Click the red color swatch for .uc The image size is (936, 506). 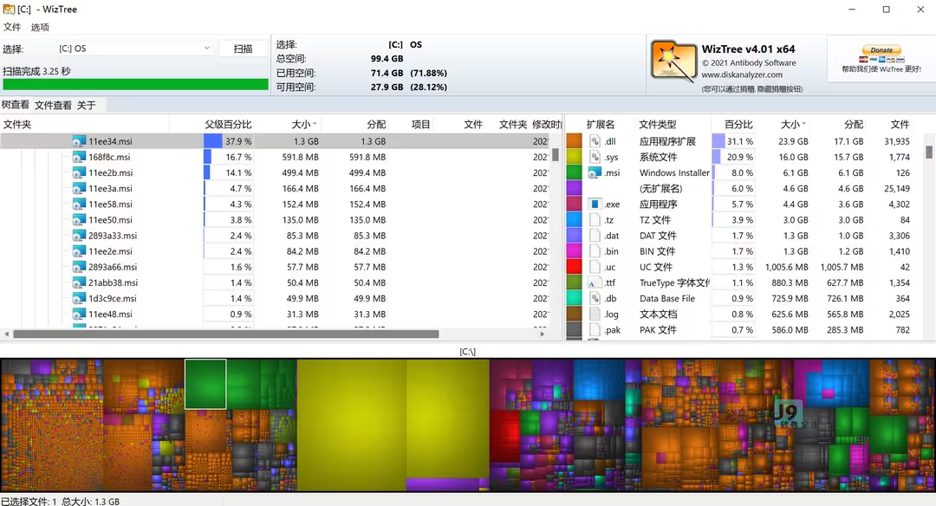click(x=574, y=267)
